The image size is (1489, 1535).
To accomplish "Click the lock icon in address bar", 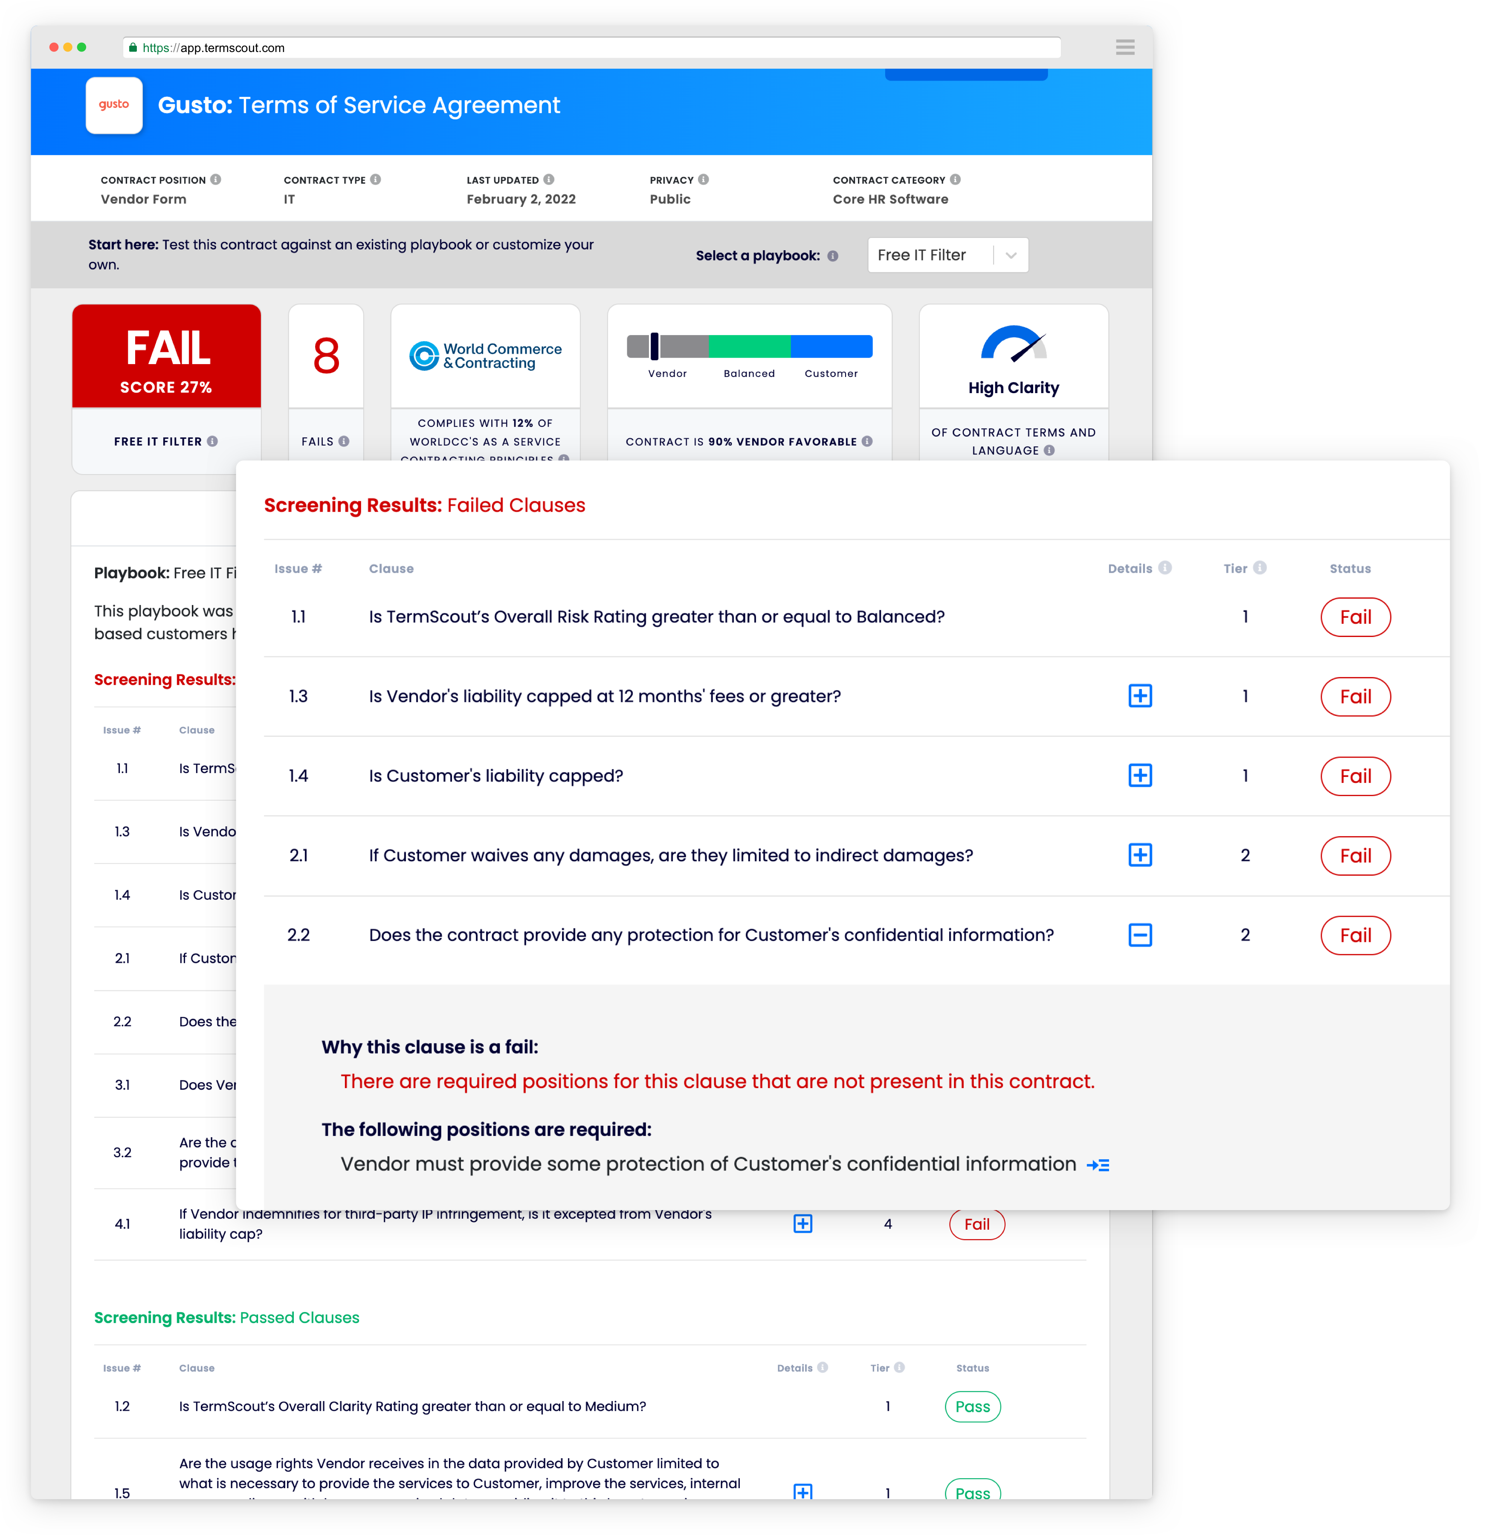I will click(132, 48).
